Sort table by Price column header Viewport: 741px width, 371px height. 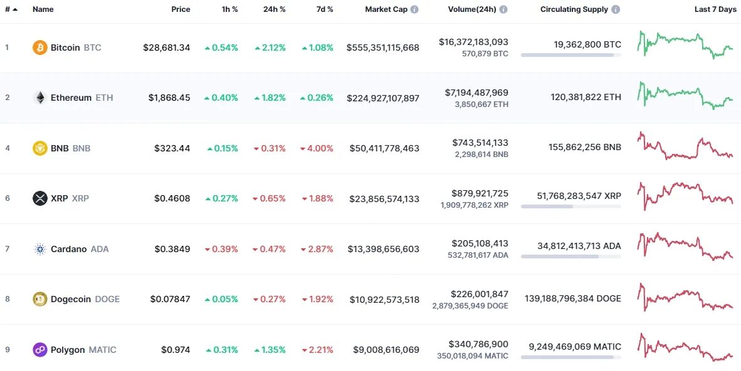(x=181, y=9)
